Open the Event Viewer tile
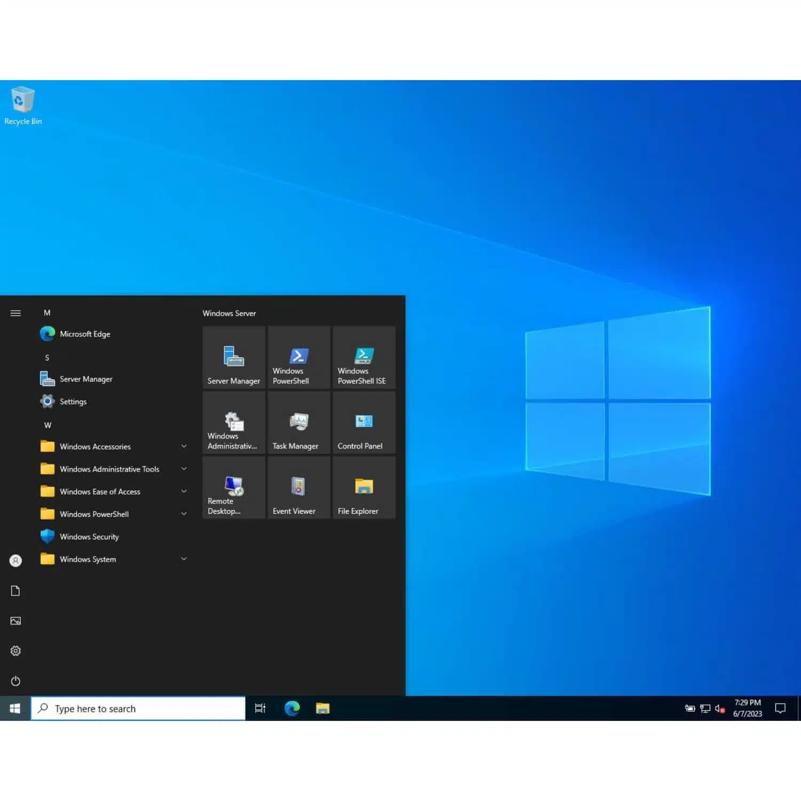Image resolution: width=801 pixels, height=801 pixels. point(299,488)
